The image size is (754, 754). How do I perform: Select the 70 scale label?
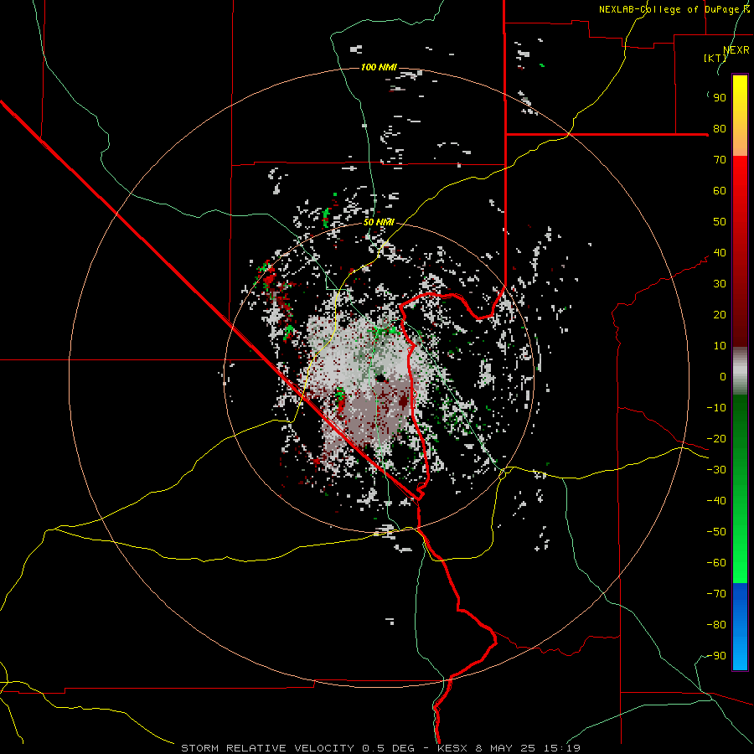click(x=720, y=160)
